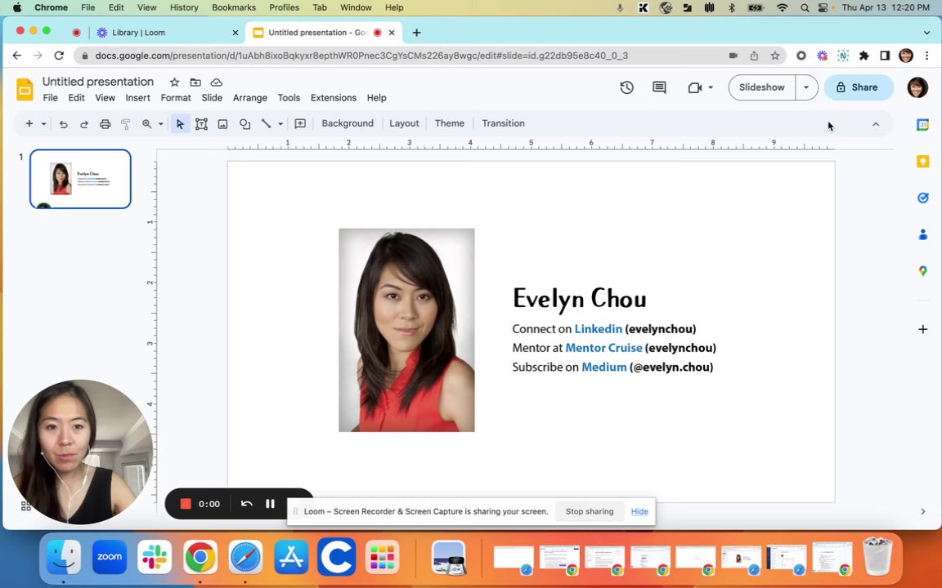The image size is (942, 588).
Task: Open the shape tool
Action: [244, 124]
